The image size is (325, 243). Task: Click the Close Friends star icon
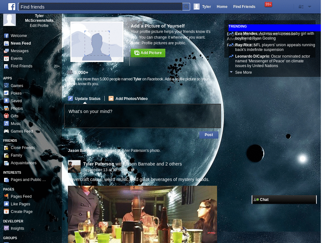coord(6,148)
